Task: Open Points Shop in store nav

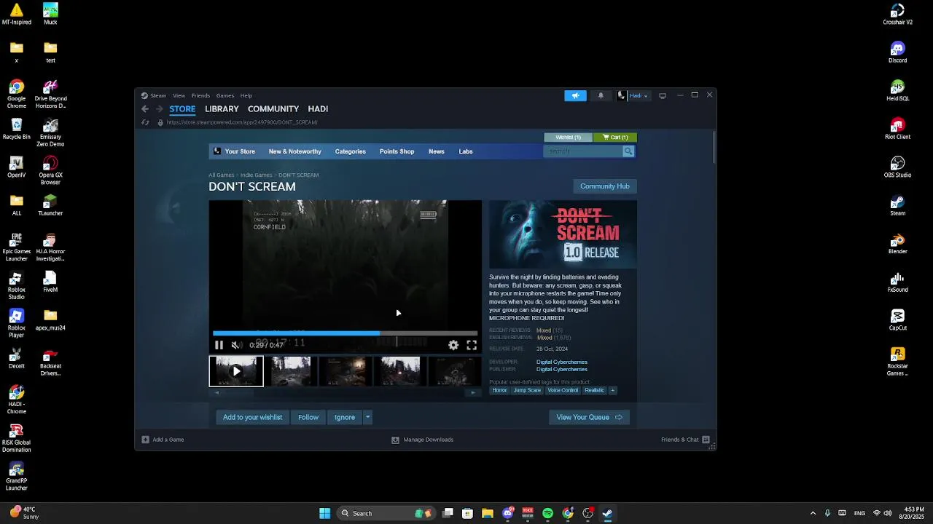Action: 397,151
